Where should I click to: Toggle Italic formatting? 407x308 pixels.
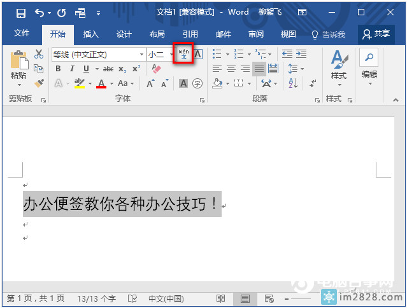pos(72,69)
